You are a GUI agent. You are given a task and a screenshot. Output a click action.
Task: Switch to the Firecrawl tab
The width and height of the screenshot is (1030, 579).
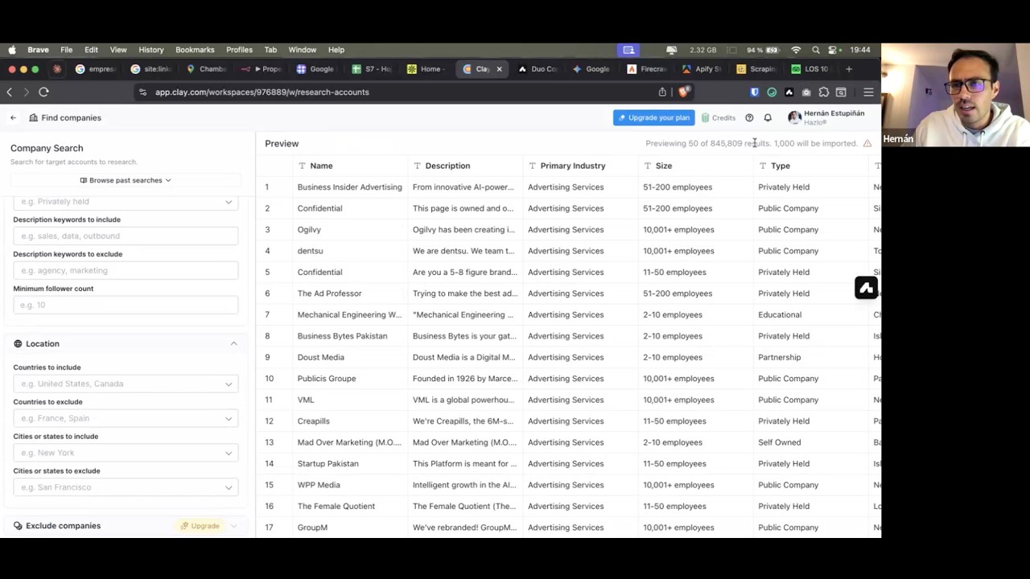pos(646,69)
